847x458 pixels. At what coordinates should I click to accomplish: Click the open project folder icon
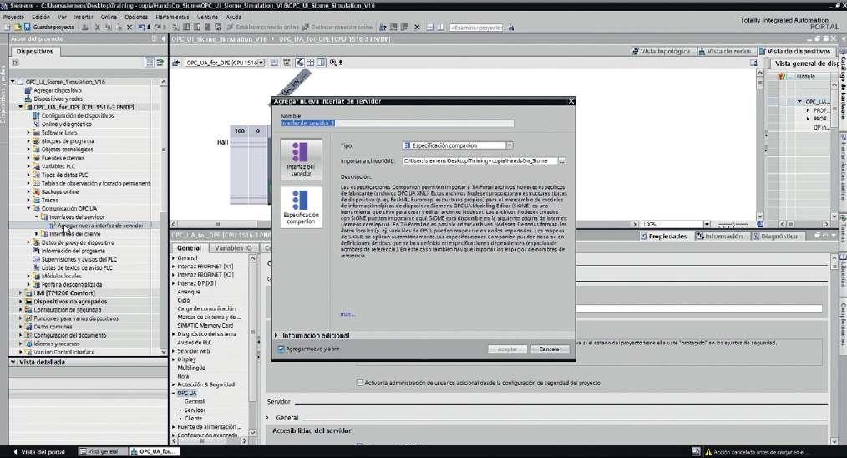pyautogui.click(x=18, y=27)
